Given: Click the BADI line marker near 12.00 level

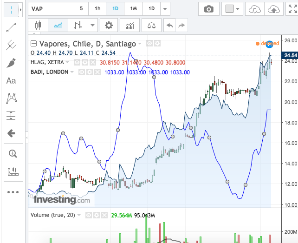Looking at the screenshot, I should 246,185.
